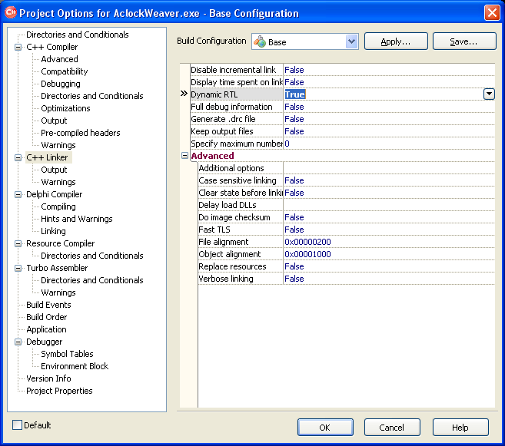Collapse the Delphi Compiler tree node

[18, 194]
